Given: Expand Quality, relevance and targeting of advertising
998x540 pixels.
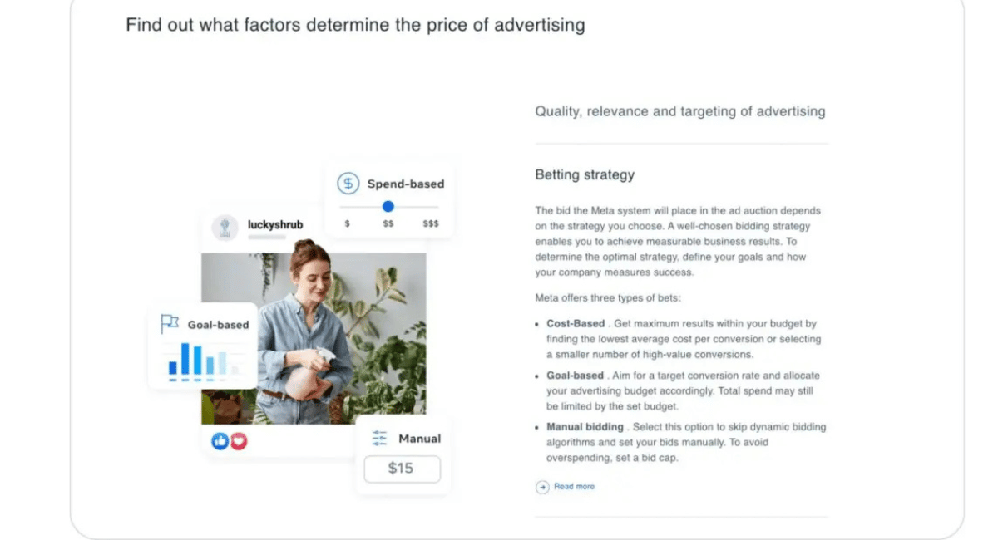Looking at the screenshot, I should pyautogui.click(x=679, y=111).
